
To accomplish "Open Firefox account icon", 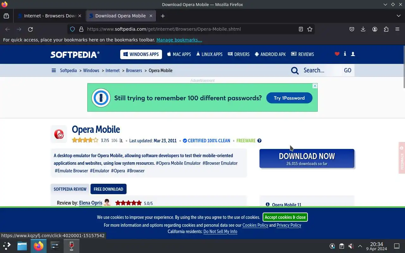I will pyautogui.click(x=375, y=29).
